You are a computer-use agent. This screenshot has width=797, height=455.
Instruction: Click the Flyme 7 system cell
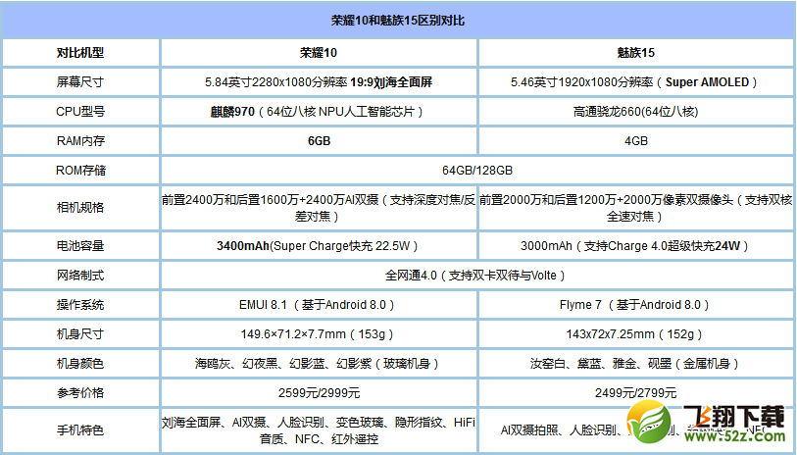tap(636, 305)
